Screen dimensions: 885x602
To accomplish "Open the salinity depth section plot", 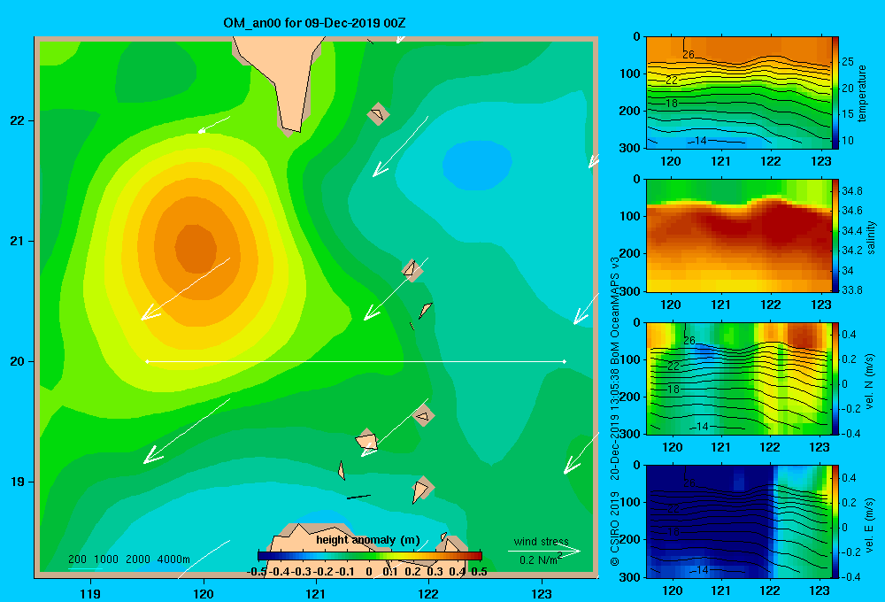I will coord(738,236).
